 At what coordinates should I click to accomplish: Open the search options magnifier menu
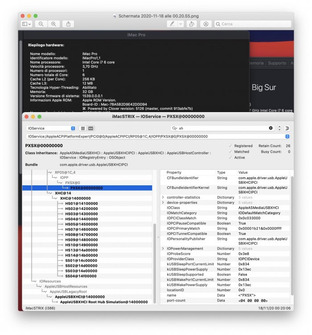pyautogui.click(x=175, y=128)
